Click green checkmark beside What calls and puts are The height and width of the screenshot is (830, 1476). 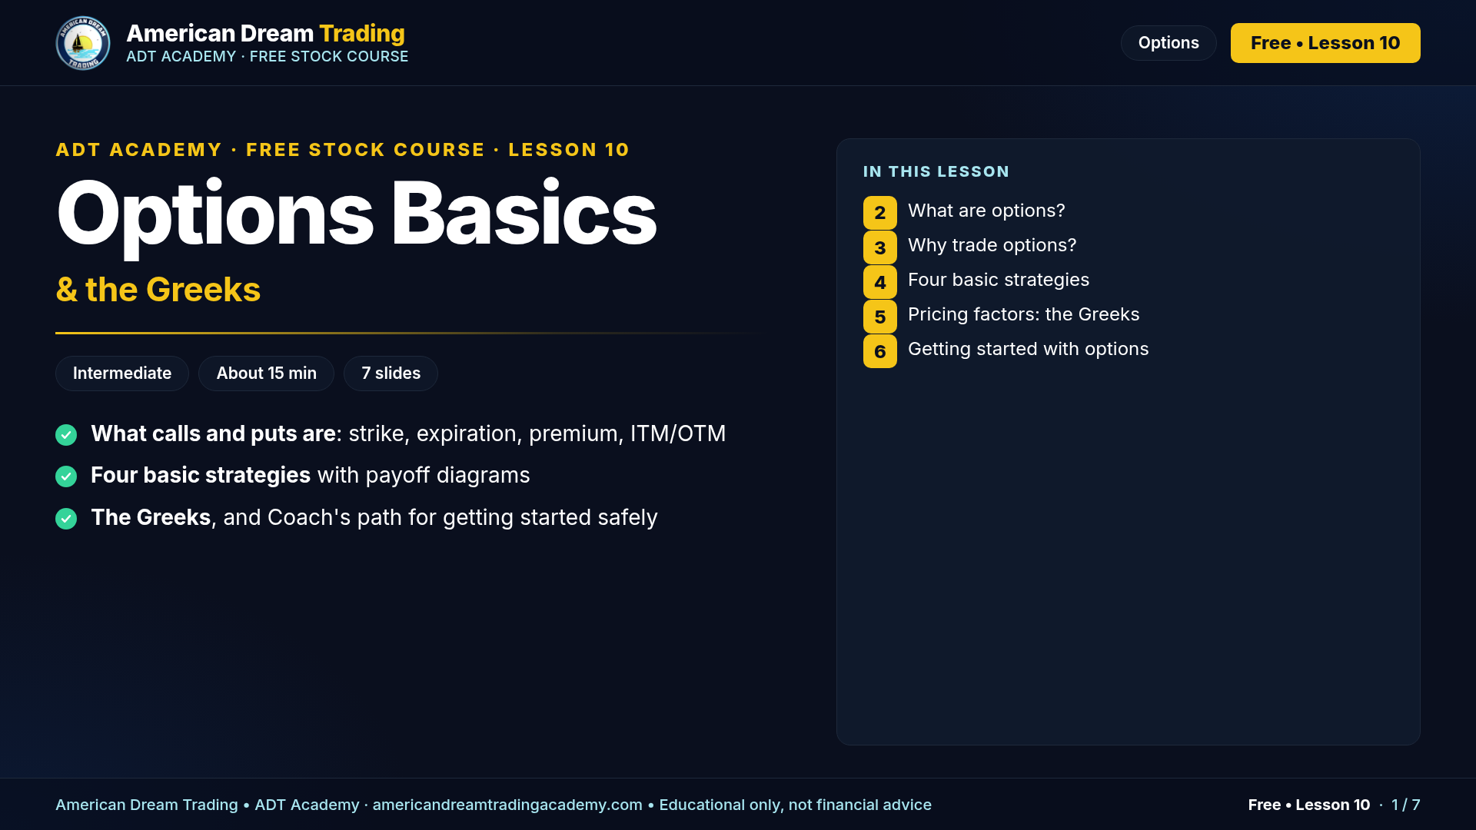(x=66, y=435)
